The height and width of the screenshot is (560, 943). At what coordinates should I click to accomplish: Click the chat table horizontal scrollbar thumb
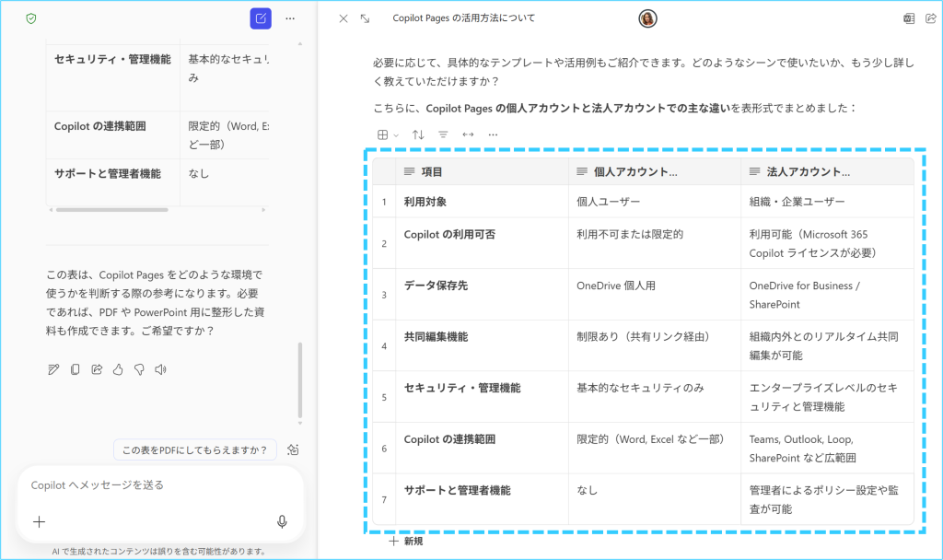pos(111,210)
